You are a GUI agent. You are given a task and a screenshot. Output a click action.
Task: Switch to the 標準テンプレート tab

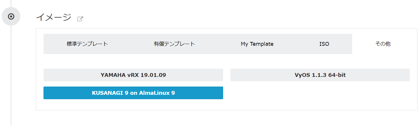87,44
